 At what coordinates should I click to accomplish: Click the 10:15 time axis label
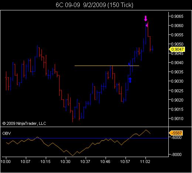tap(45, 162)
